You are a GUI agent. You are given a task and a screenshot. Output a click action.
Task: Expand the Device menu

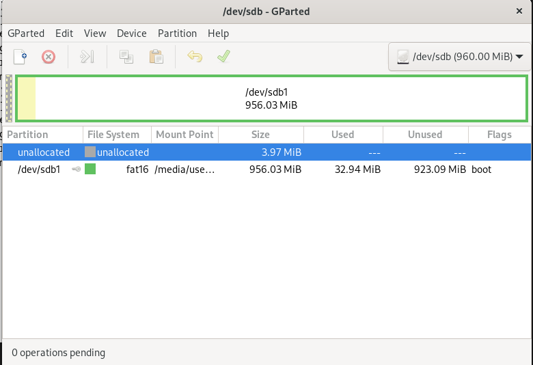(x=131, y=33)
